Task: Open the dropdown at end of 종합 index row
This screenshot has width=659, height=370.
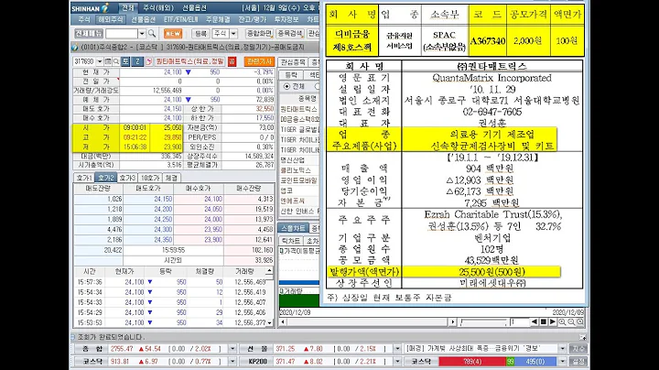Action: click(x=232, y=349)
